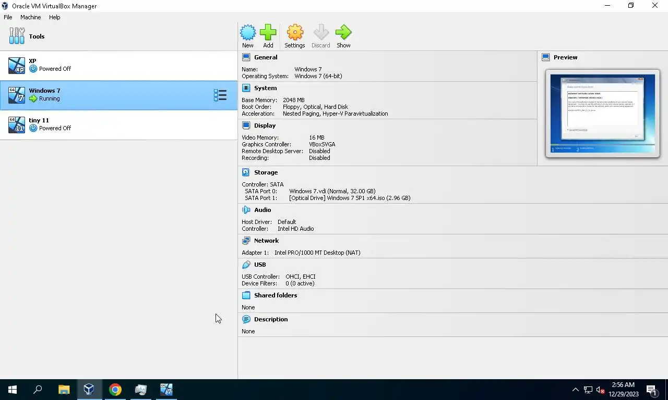Click the optical drive Windows 7 SP1 x64.iso entry
668x400 pixels.
click(350, 198)
